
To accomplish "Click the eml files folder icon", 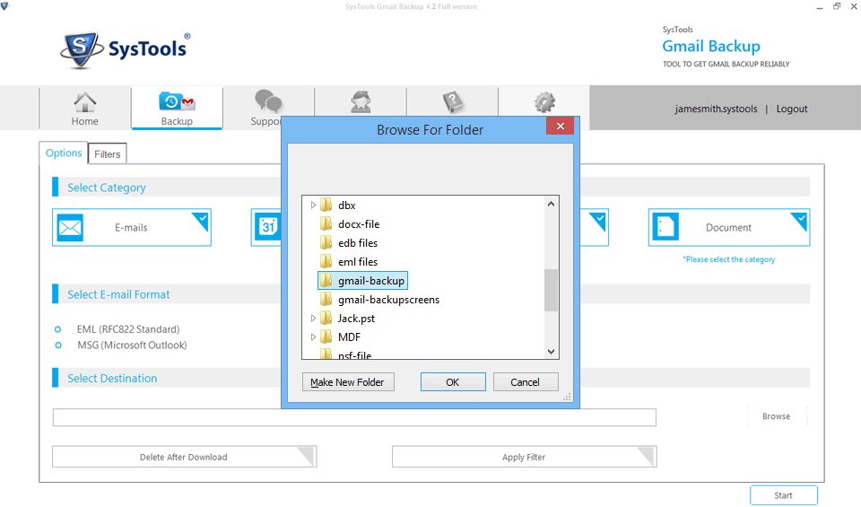I will pos(326,262).
